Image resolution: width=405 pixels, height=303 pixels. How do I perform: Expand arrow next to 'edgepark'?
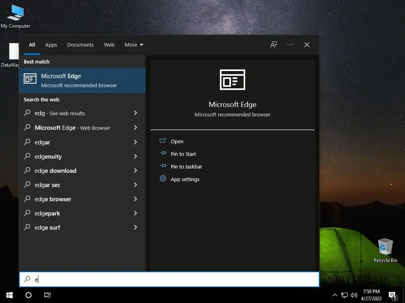click(135, 213)
